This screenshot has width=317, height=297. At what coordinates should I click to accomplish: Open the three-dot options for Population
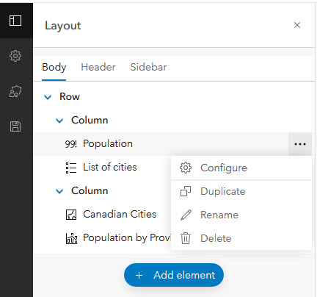(300, 144)
